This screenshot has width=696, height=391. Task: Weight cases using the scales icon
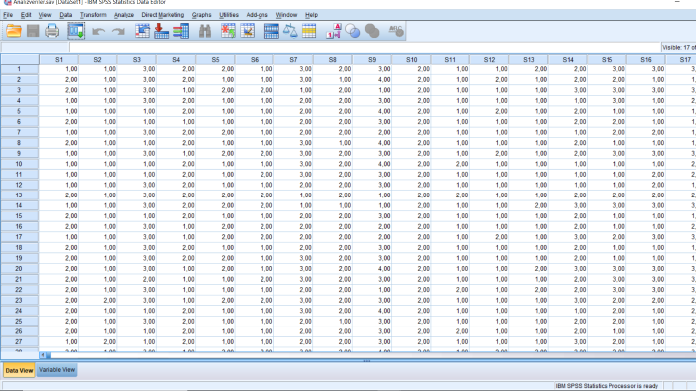[290, 31]
